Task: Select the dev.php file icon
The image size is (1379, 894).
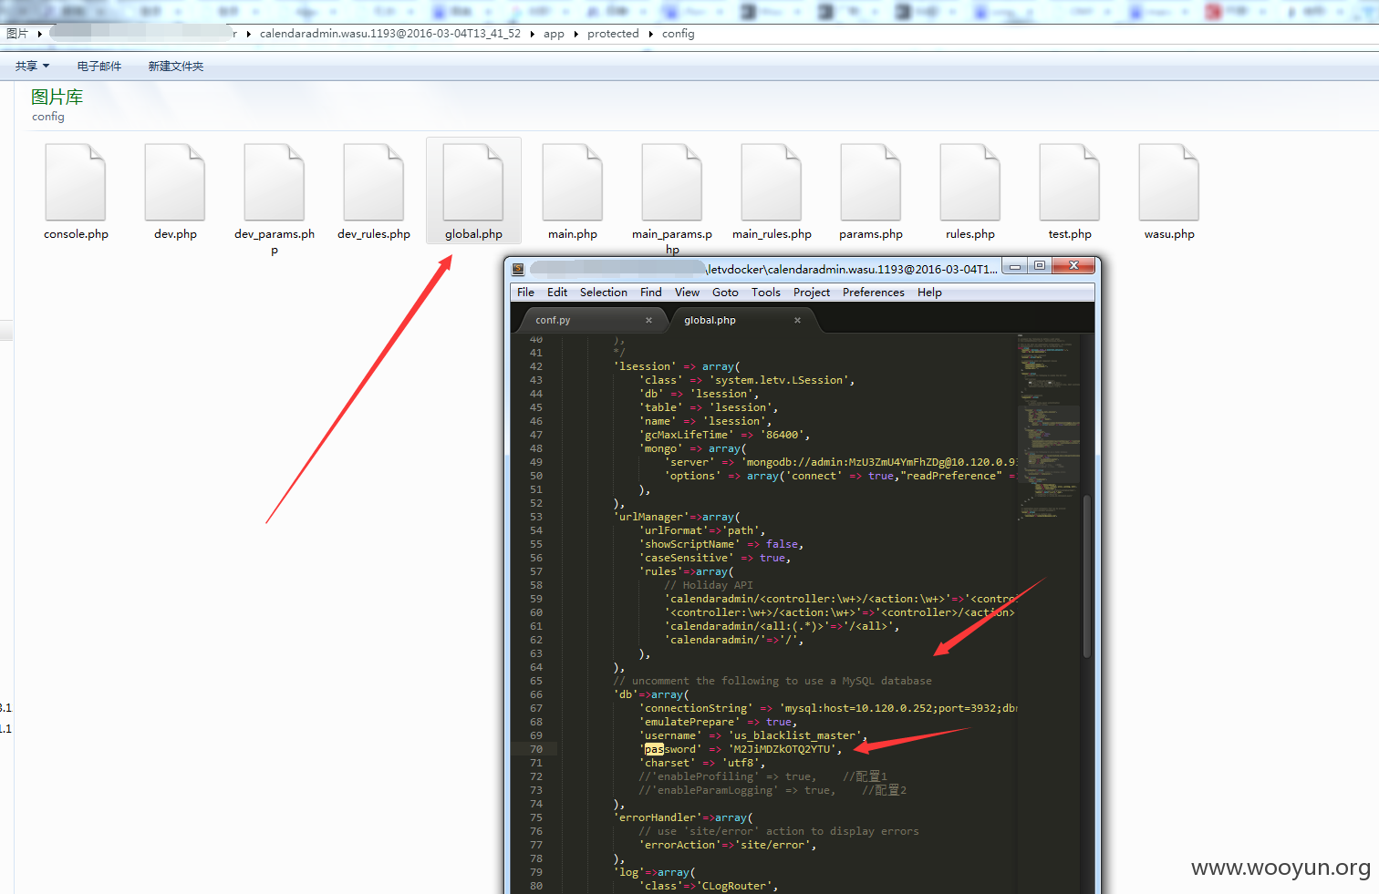Action: (175, 182)
